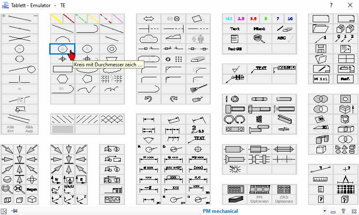The width and height of the screenshot is (359, 215).
Task: Click the ruler measurement icon
Action: pos(320,179)
